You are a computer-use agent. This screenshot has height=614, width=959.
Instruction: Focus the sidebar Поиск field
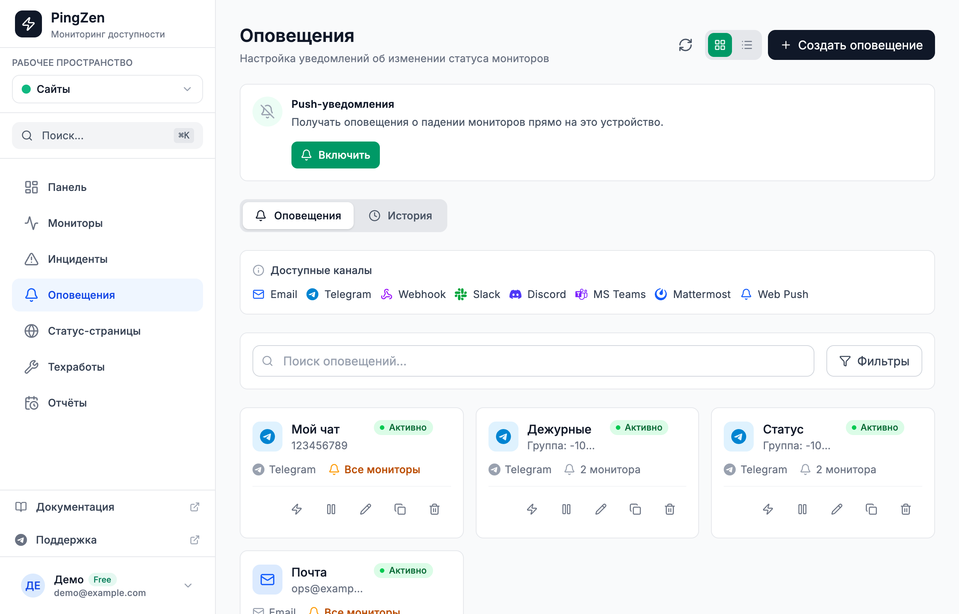[107, 136]
